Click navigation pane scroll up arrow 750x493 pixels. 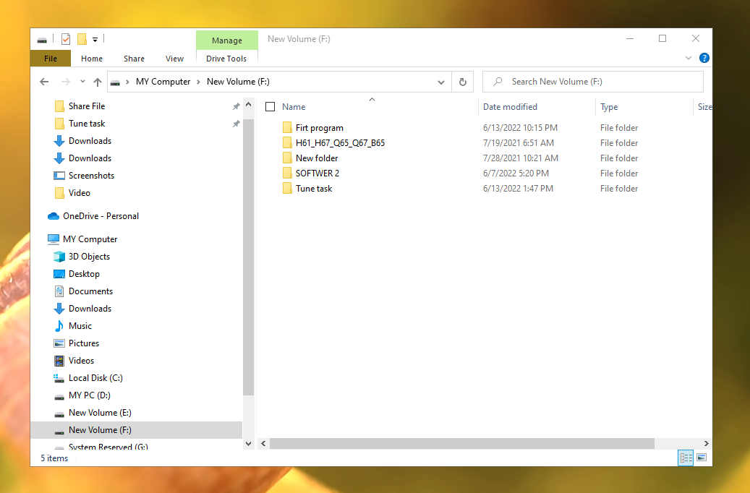point(248,104)
